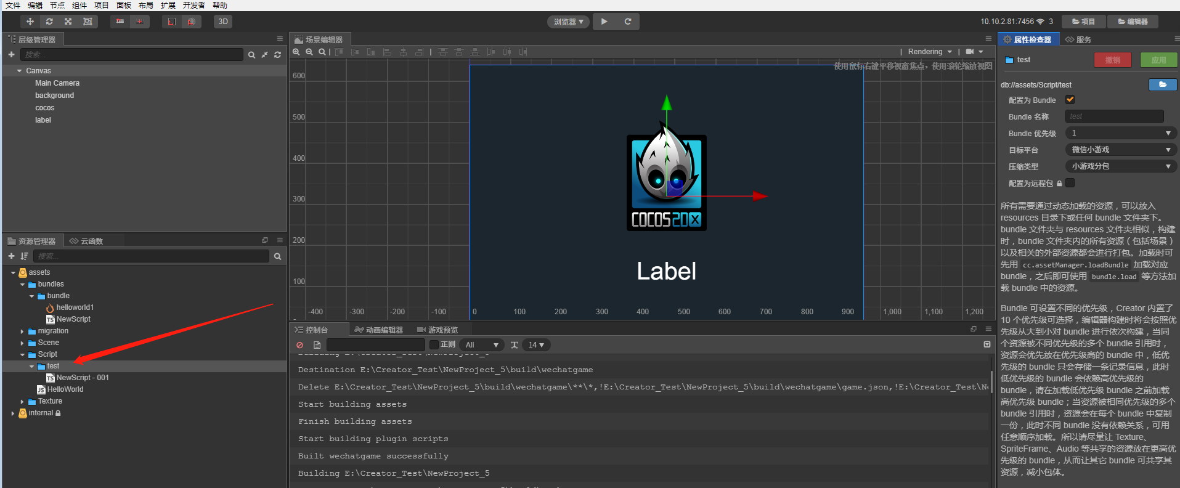Open the console font size 14 dropdown
1180x488 pixels.
536,345
